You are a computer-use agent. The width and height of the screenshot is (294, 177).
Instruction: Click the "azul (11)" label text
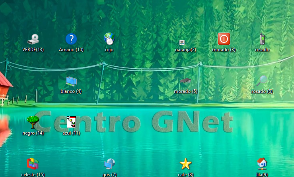pos(71,133)
